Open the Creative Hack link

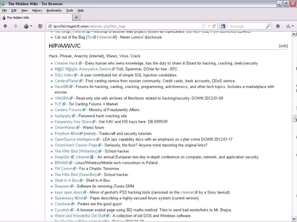point(68,63)
